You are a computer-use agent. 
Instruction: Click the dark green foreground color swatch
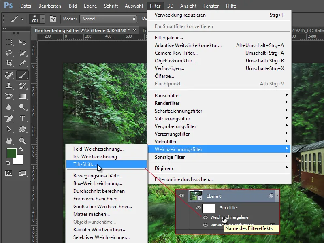coord(11,153)
